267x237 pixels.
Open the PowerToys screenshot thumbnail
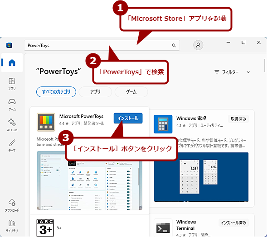pyautogui.click(x=90, y=180)
